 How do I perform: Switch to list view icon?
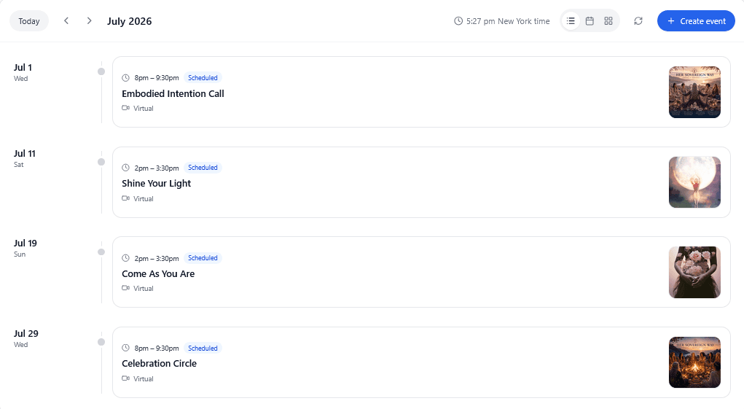pos(571,21)
